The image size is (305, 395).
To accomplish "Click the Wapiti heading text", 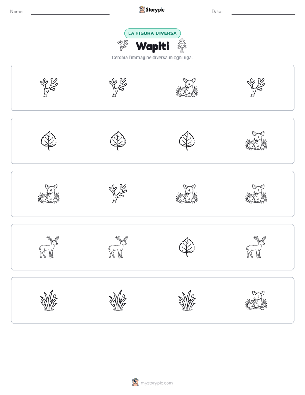I will tap(152, 46).
